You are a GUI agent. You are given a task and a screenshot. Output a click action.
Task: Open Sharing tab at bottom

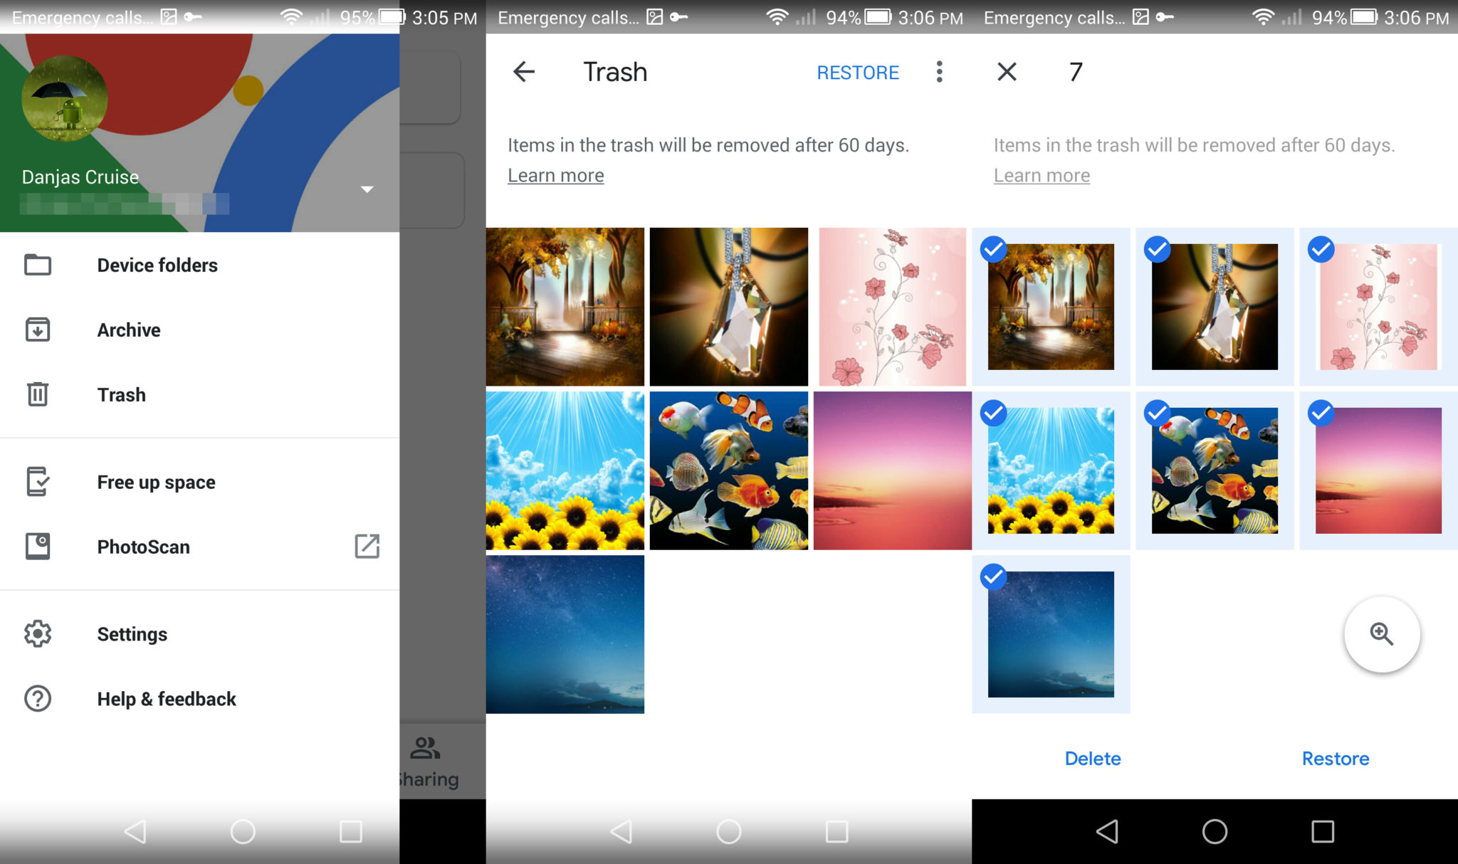(425, 759)
